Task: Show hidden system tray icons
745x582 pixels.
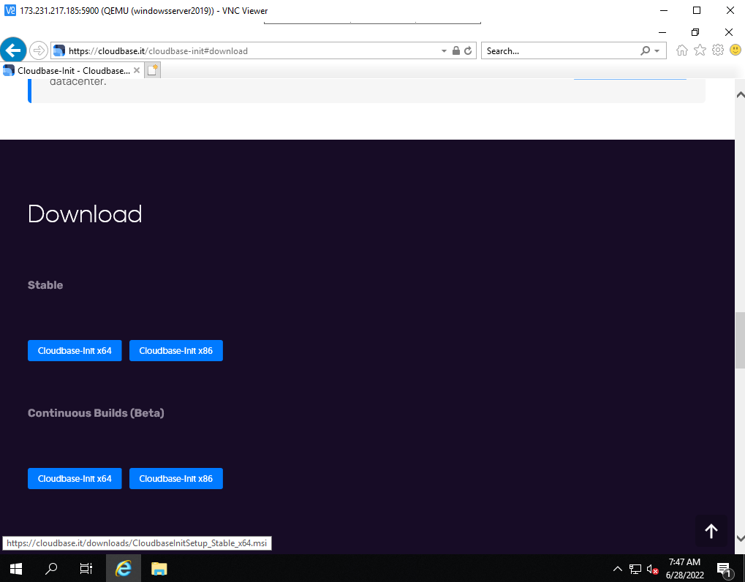Action: (x=617, y=569)
